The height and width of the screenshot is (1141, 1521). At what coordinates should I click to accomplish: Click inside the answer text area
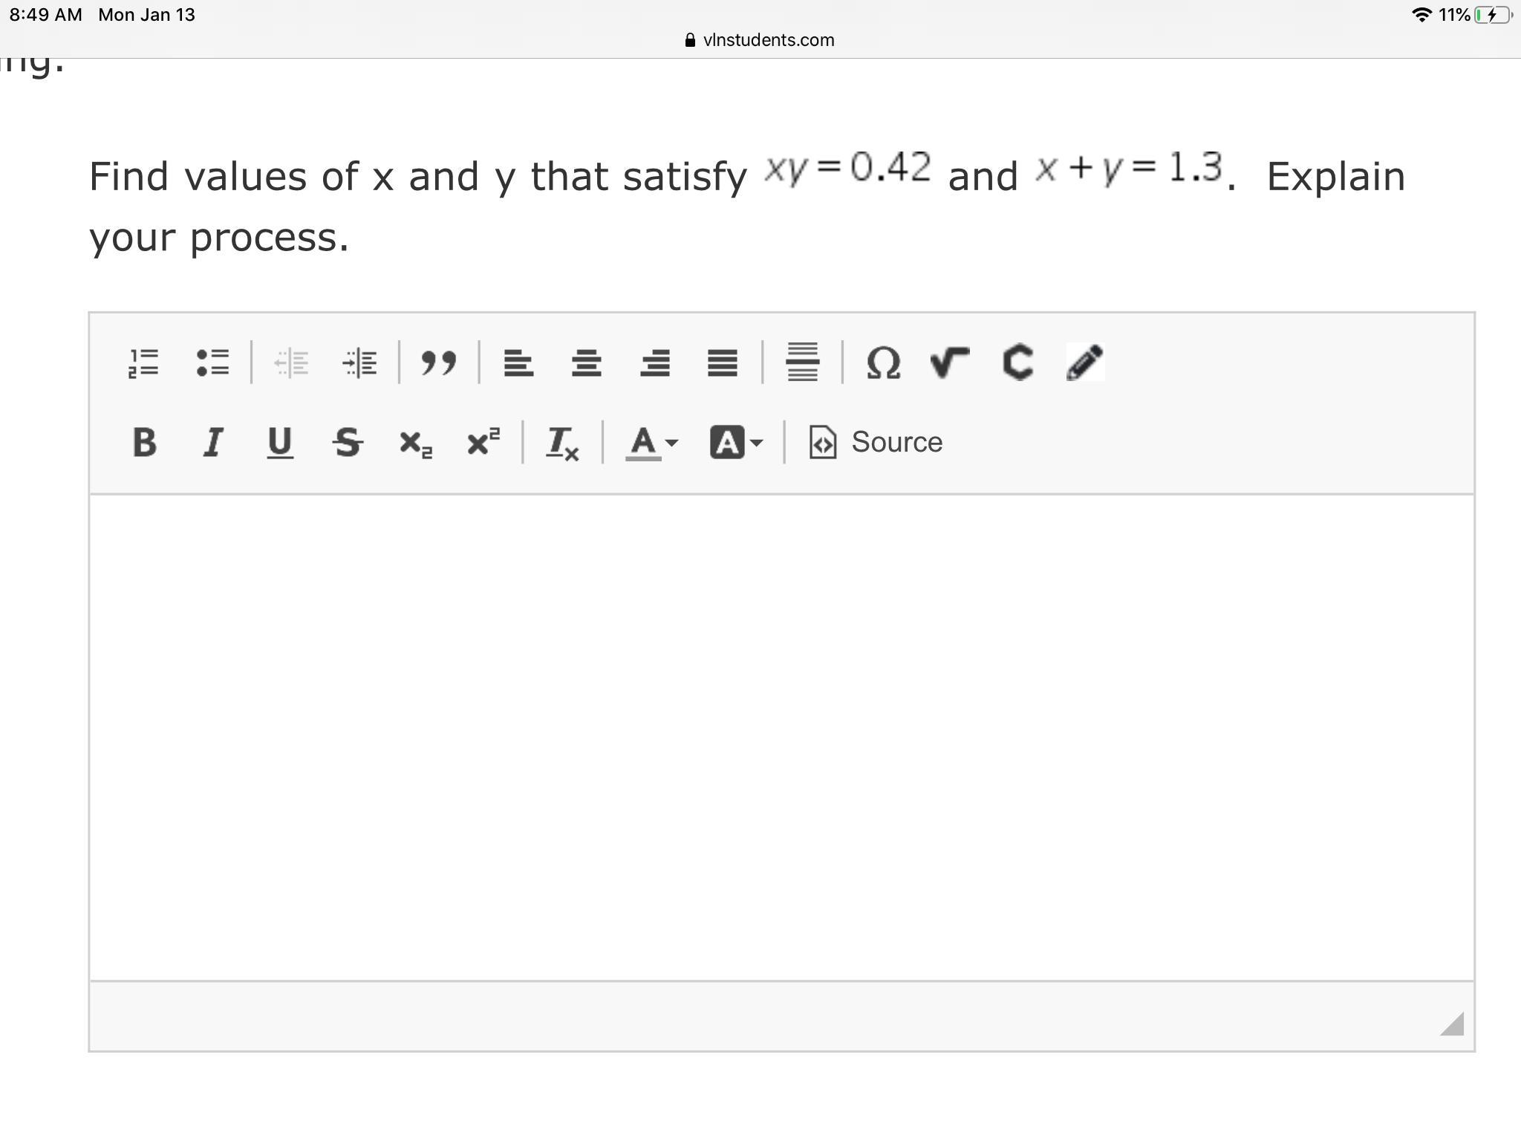(781, 735)
